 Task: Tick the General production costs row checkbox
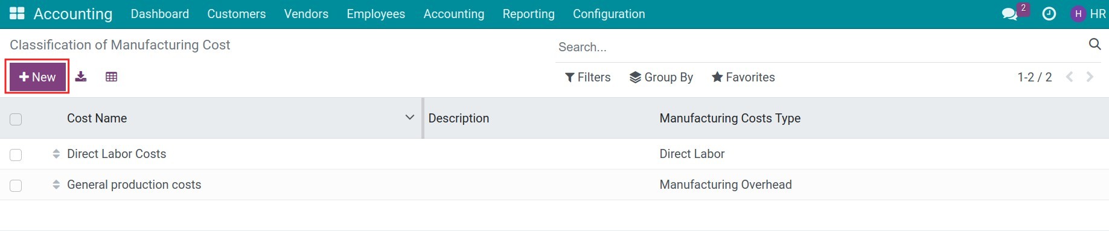[x=16, y=185]
